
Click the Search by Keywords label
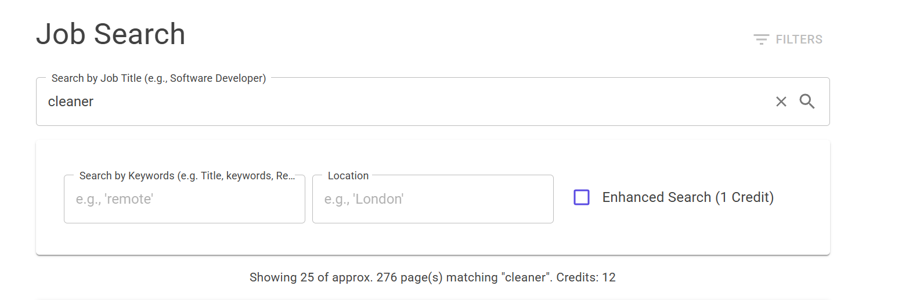[x=187, y=176]
